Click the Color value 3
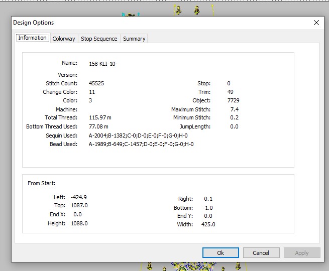329x271 pixels. pos(90,100)
